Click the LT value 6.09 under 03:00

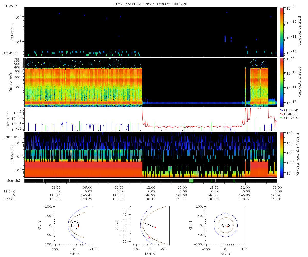coord(57,191)
